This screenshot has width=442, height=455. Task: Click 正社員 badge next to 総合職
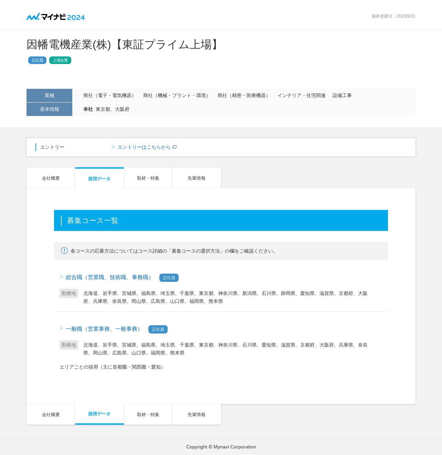tap(169, 278)
